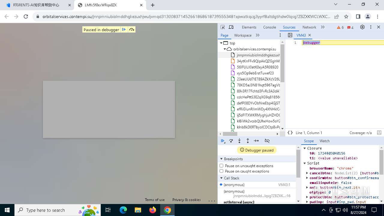Open navigator pane more options menu
Viewport: 384px width, 216px height.
[280, 35]
